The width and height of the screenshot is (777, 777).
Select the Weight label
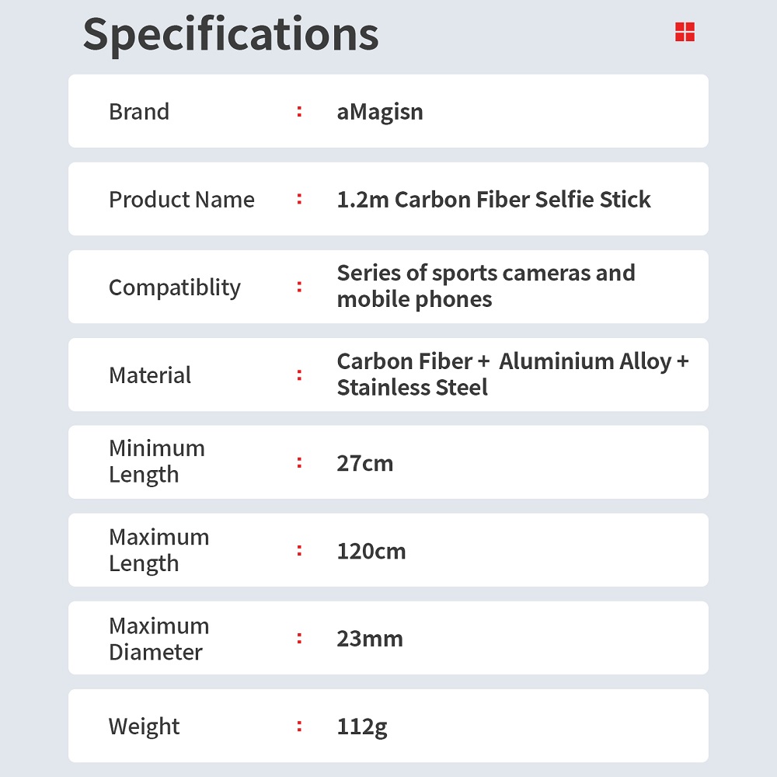(144, 727)
